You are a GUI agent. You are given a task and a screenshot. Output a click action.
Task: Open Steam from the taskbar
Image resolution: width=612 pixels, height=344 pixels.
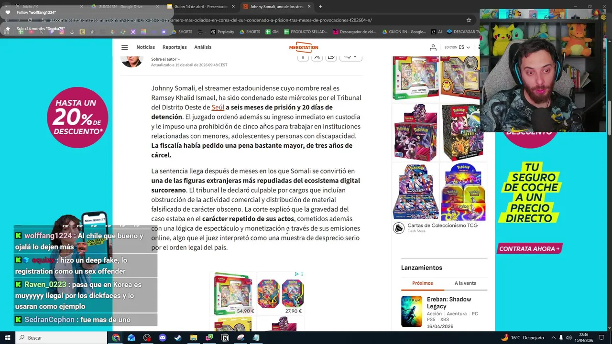coord(177,338)
